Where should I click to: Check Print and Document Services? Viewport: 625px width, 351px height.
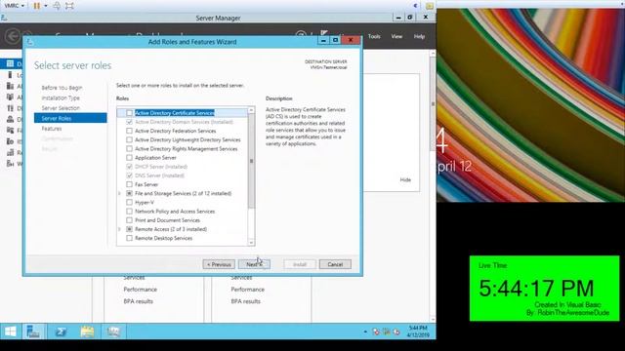point(129,220)
